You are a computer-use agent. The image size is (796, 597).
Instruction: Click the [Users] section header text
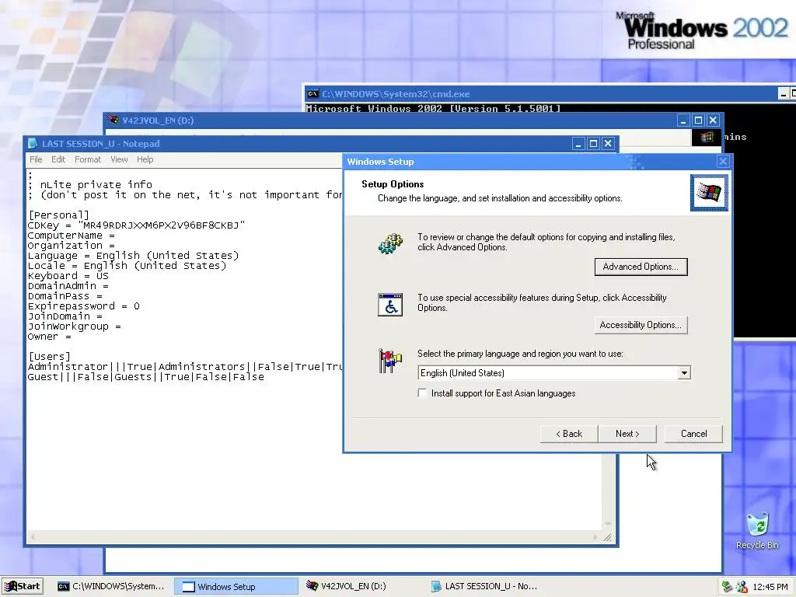[x=49, y=356]
